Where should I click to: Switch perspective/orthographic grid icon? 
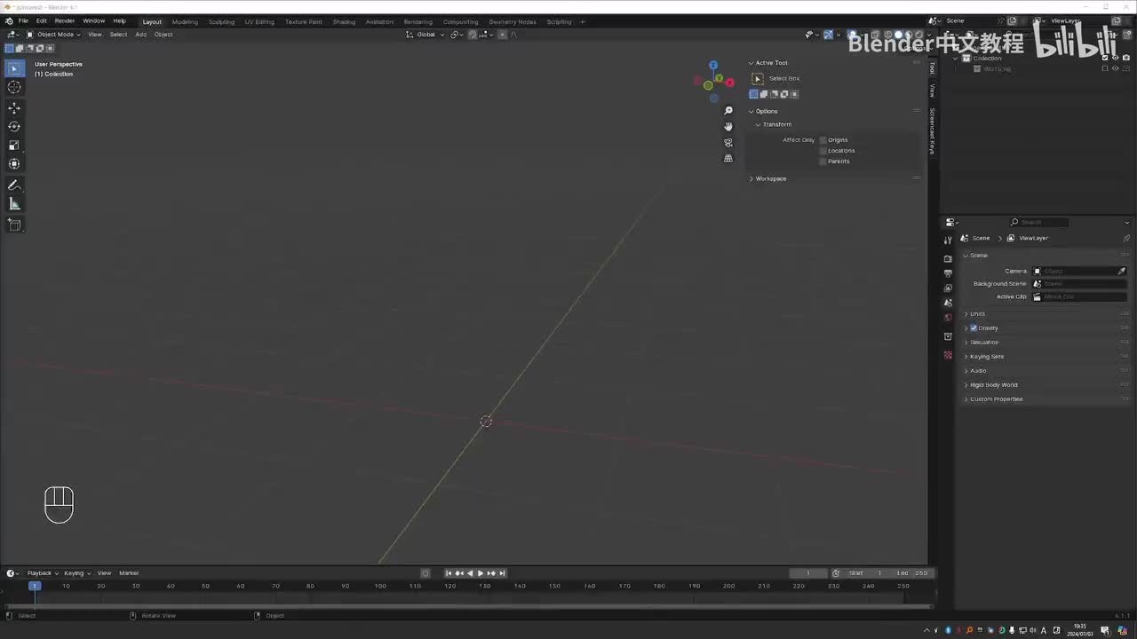pyautogui.click(x=728, y=159)
